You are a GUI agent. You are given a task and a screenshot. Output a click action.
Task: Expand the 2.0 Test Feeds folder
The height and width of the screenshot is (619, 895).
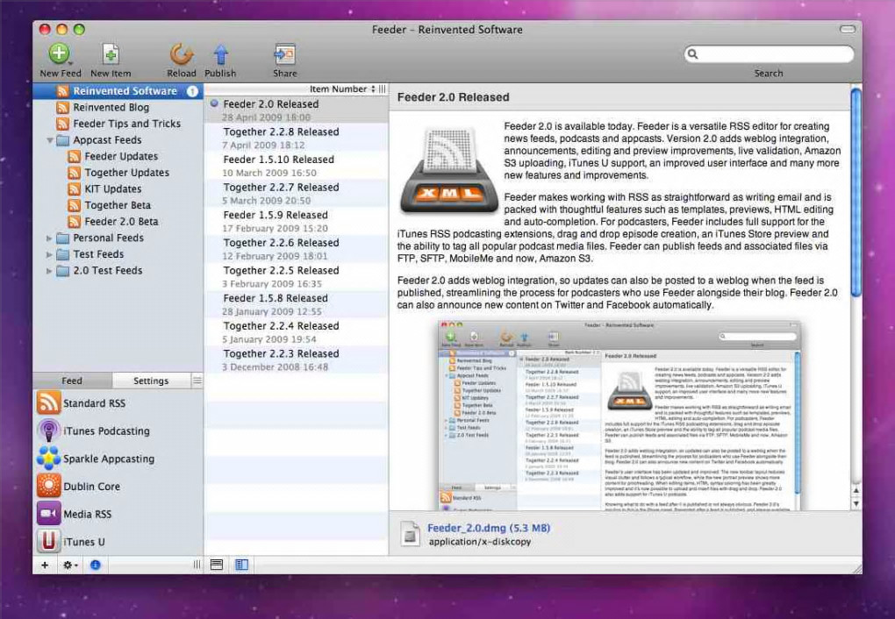coord(50,271)
